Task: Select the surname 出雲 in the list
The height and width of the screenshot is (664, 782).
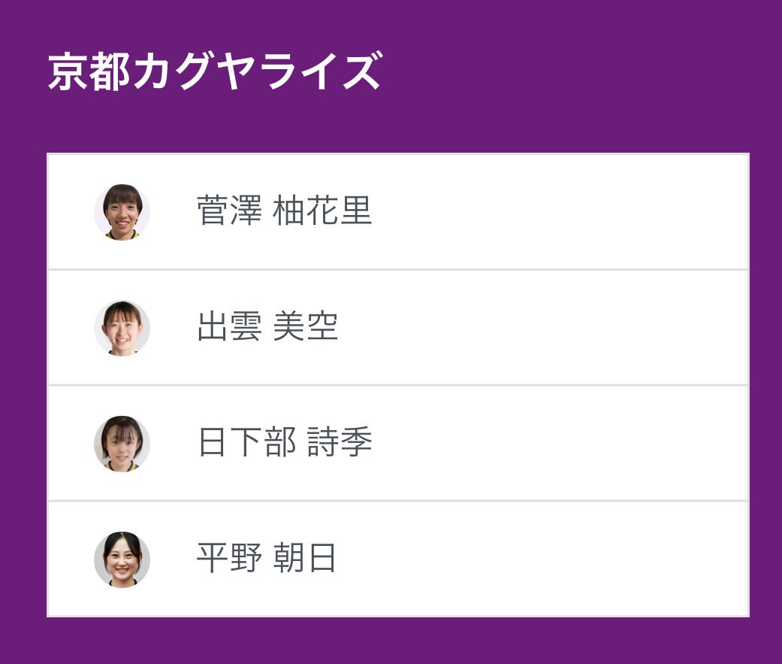Action: click(x=229, y=327)
